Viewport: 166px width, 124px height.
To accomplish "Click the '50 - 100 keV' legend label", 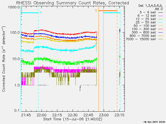I will [x=145, y=26].
